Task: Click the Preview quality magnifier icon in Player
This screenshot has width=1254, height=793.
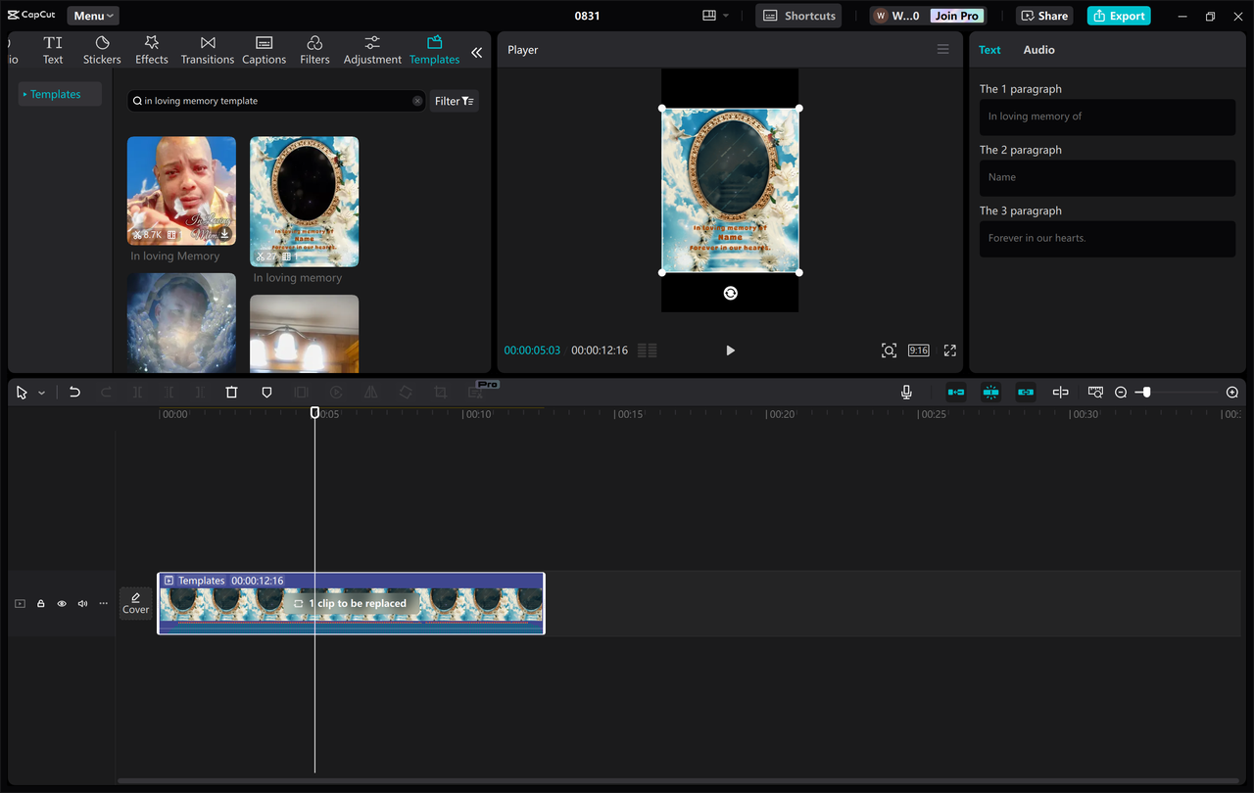Action: (x=889, y=350)
